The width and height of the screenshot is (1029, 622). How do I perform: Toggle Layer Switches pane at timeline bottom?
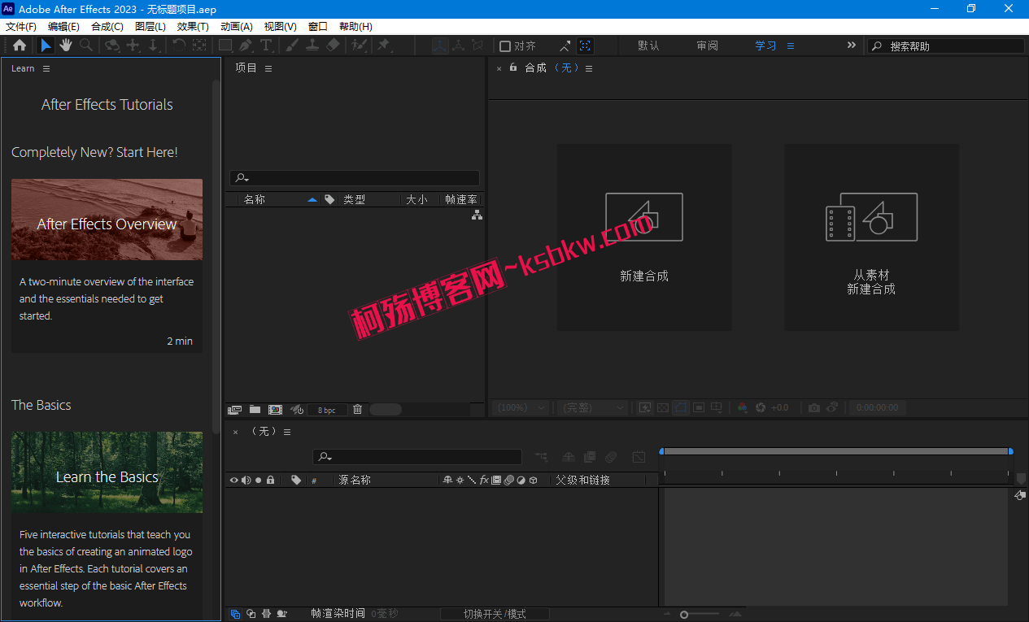[235, 614]
